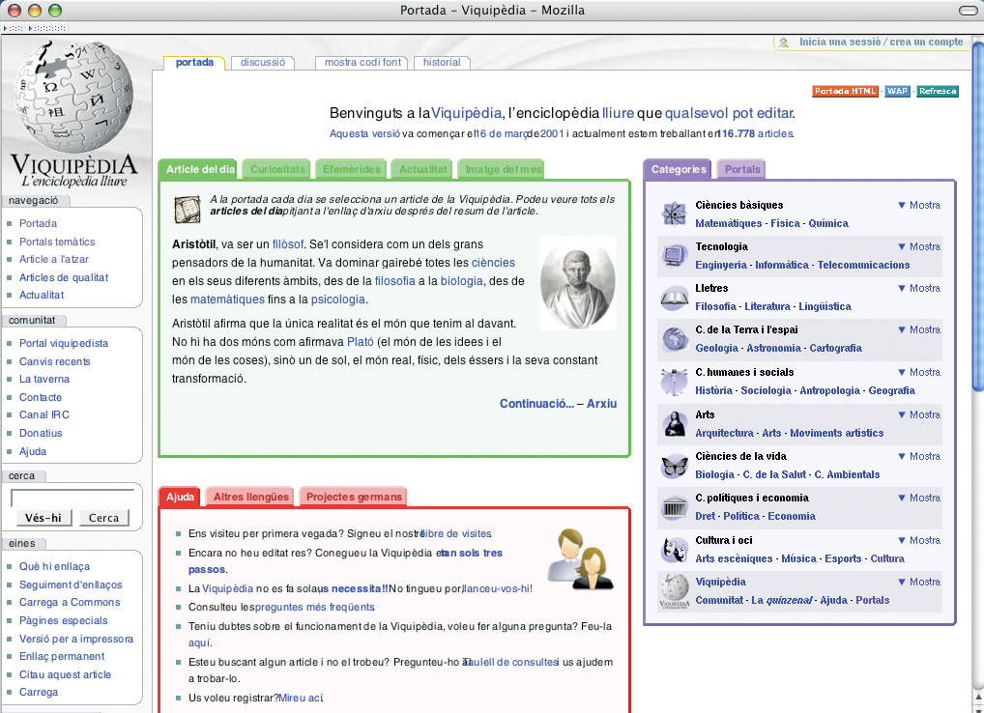Open the Imatge del mes tab
984x713 pixels.
(503, 169)
